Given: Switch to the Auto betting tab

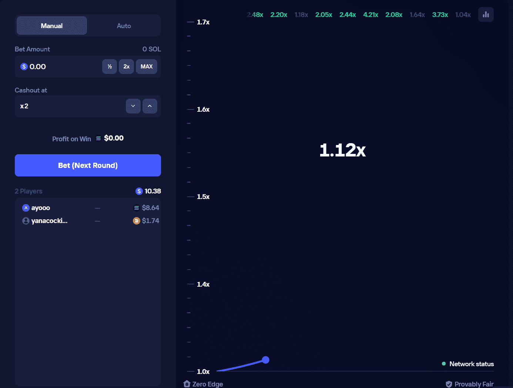Looking at the screenshot, I should coord(124,26).
